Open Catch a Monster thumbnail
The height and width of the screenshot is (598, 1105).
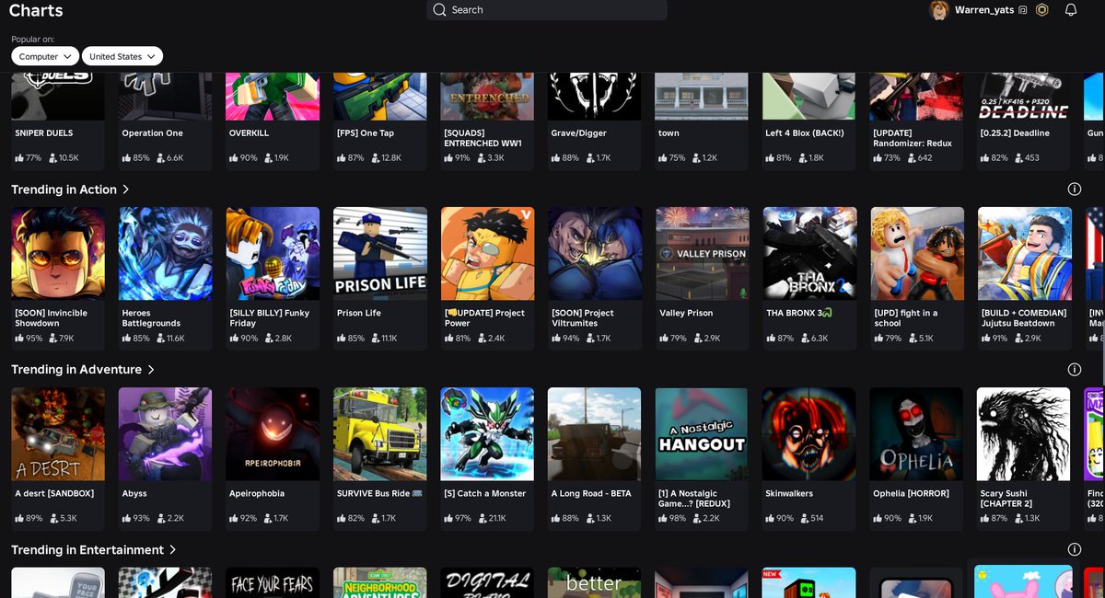[x=488, y=434]
